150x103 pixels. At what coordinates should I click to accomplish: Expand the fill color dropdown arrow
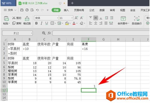click(x=70, y=23)
